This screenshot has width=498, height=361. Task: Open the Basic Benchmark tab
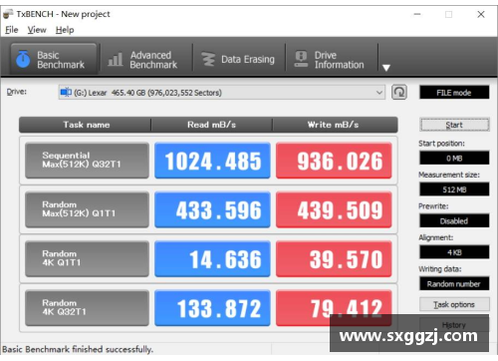click(54, 59)
